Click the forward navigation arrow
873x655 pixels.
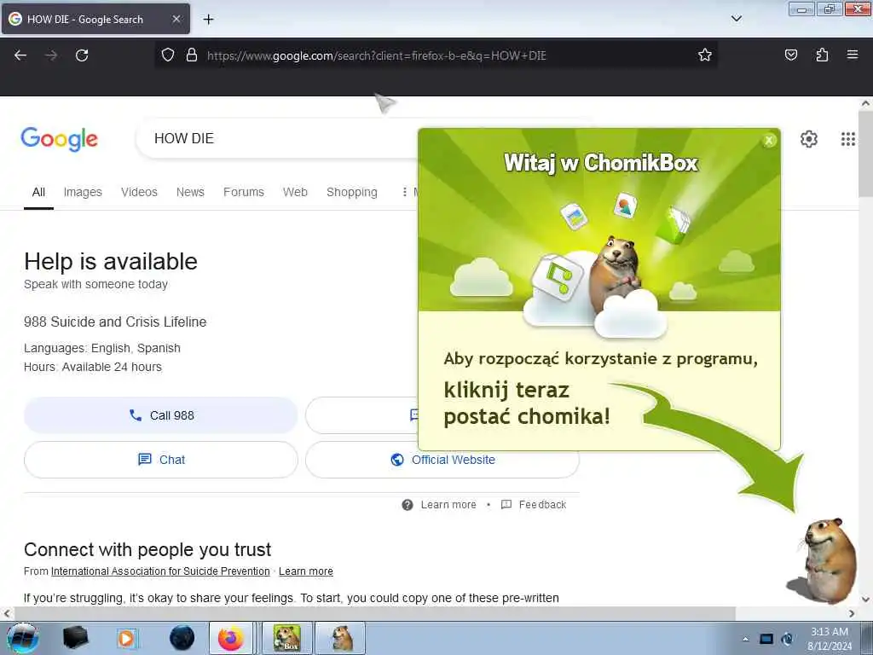point(51,55)
